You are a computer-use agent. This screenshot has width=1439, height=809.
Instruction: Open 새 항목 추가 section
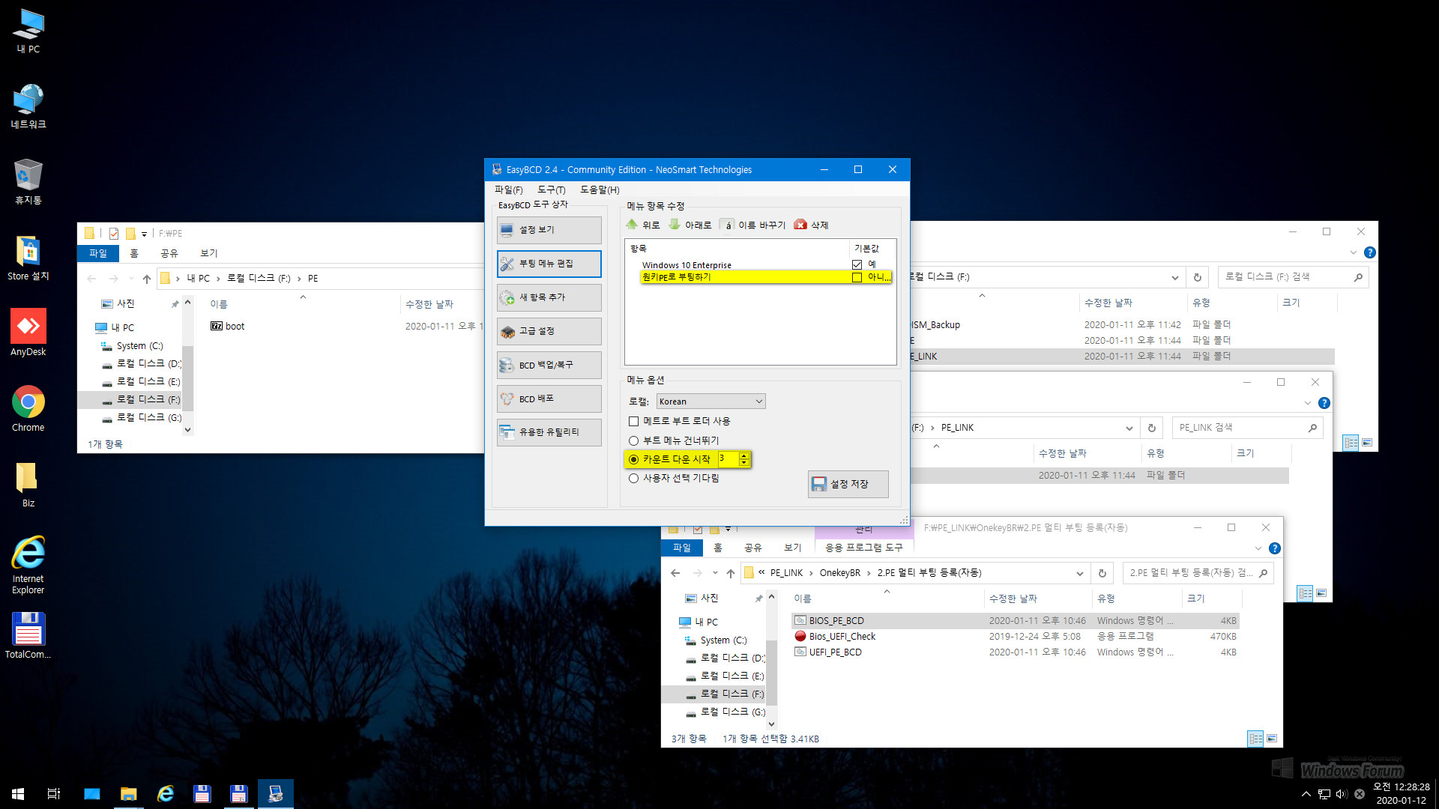click(549, 297)
